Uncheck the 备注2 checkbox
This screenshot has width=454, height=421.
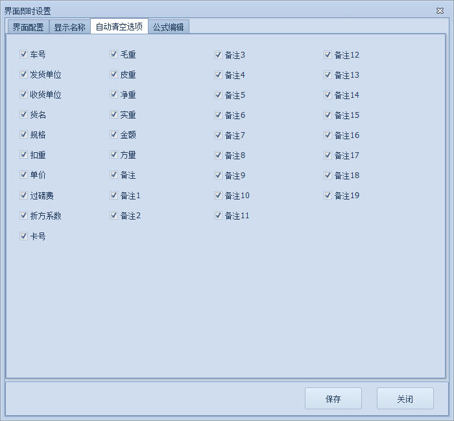(x=113, y=216)
